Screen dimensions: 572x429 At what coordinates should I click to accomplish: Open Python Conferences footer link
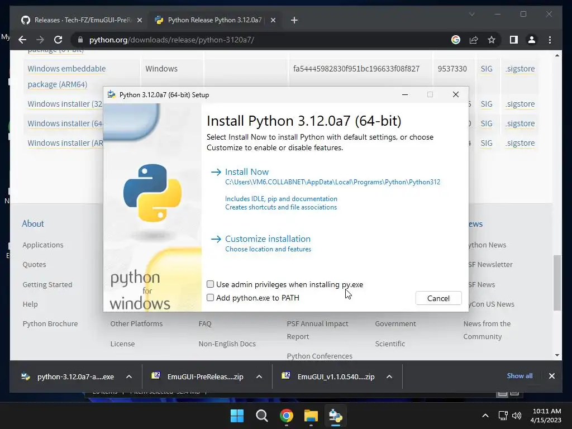[x=320, y=356]
